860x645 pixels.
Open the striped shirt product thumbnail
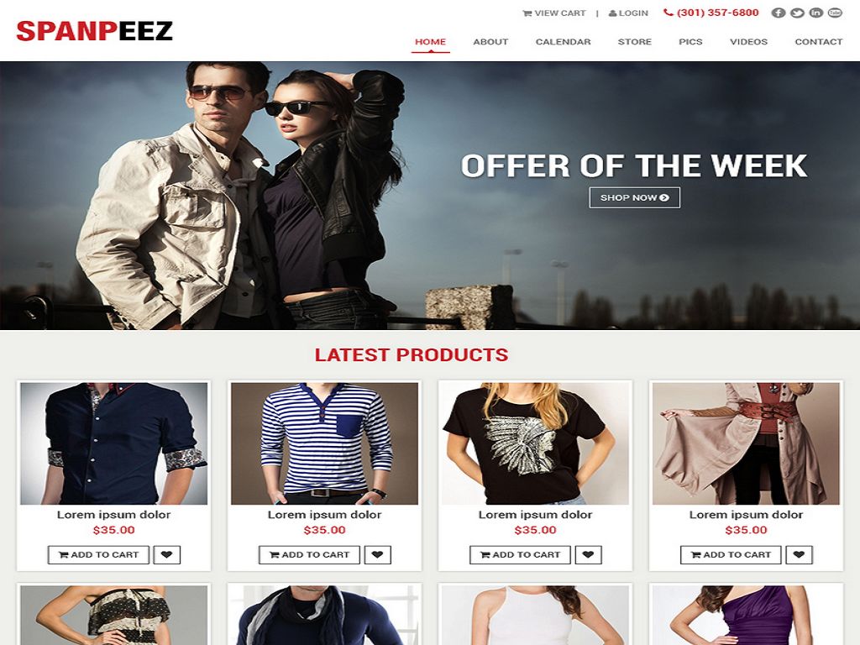(325, 443)
